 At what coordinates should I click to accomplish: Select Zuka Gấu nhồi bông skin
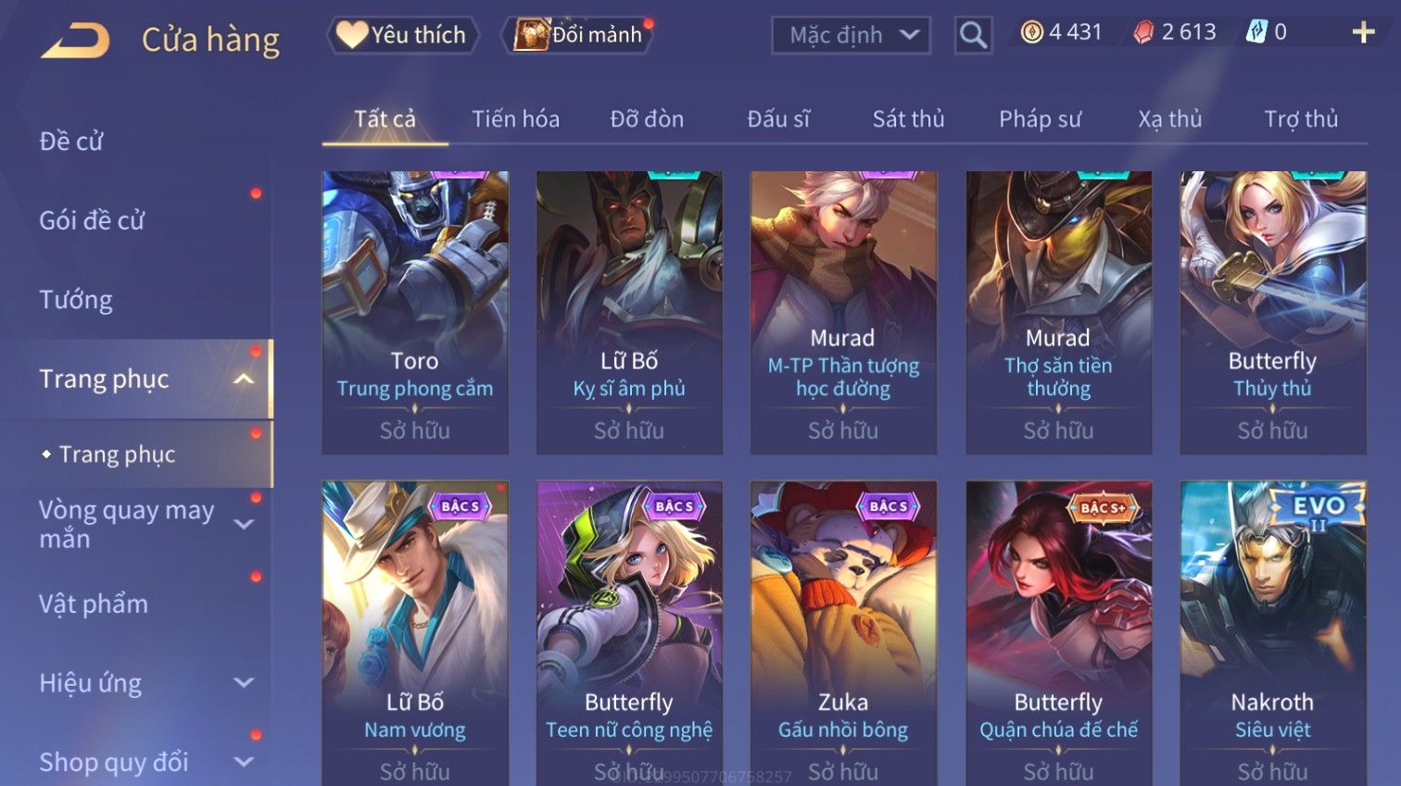[843, 633]
